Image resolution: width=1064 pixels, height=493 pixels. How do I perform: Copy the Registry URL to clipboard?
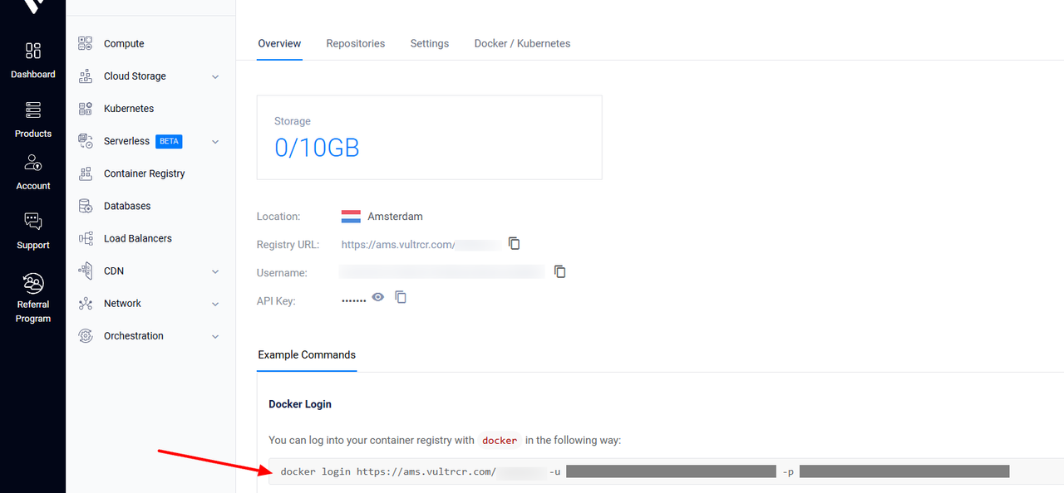515,244
